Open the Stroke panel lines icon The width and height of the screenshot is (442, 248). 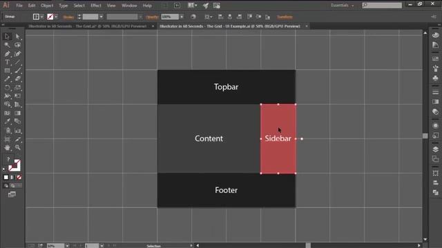436,92
